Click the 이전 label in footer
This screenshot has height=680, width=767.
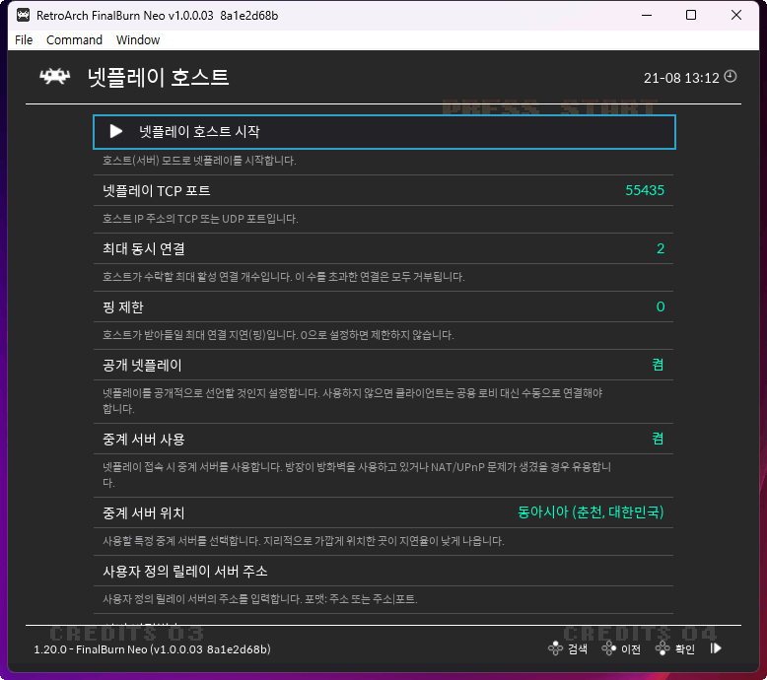click(631, 649)
